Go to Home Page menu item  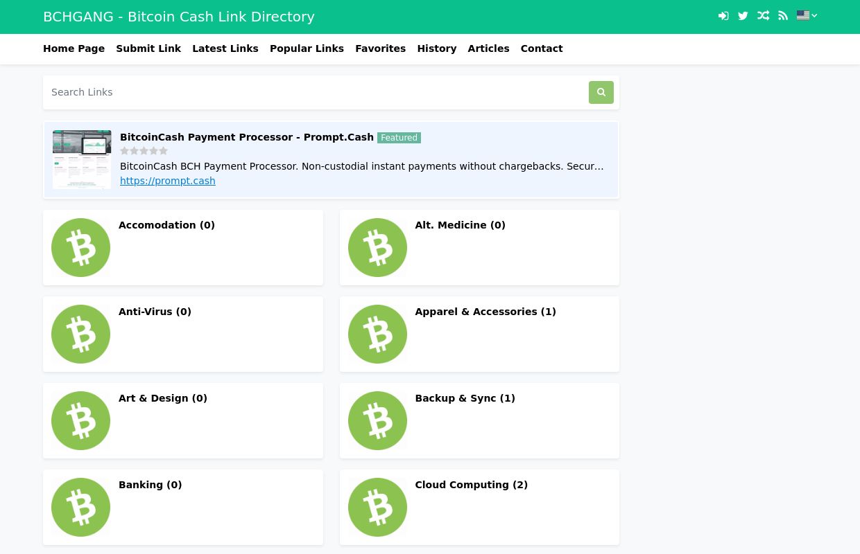click(x=74, y=48)
